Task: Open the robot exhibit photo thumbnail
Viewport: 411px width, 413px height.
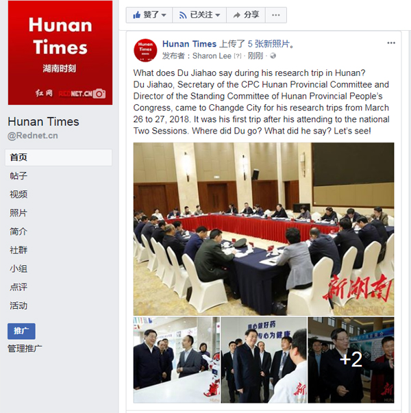Action: 177,360
